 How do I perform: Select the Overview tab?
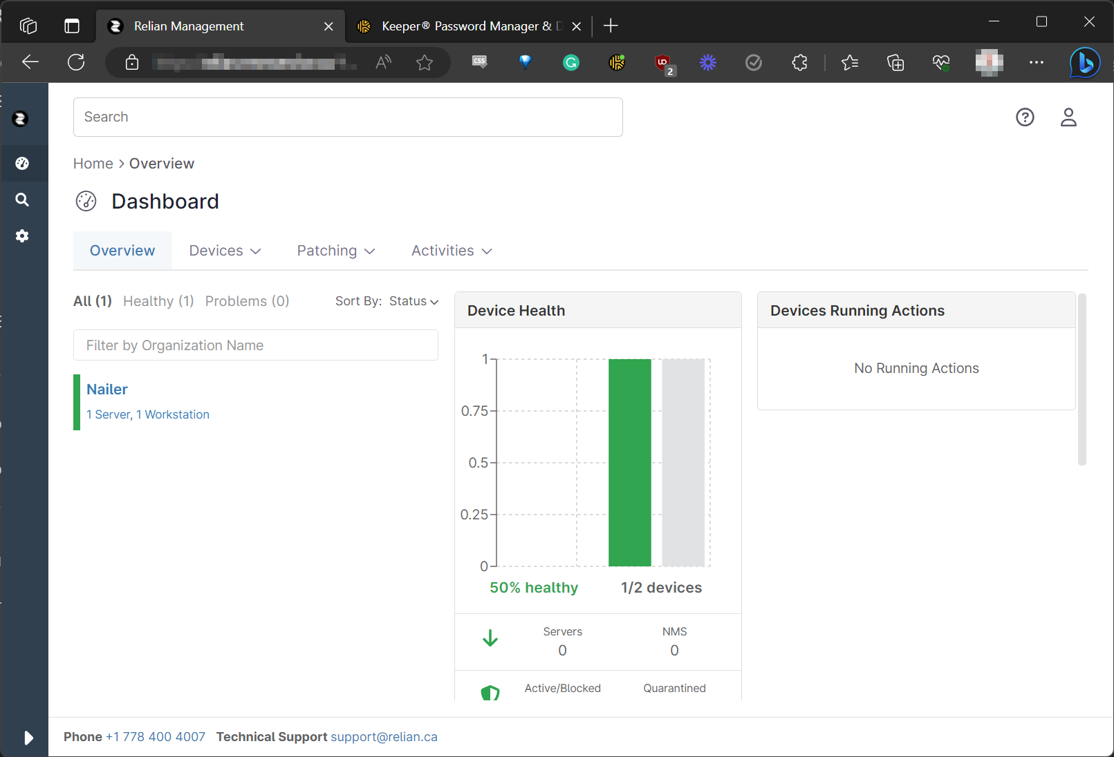(122, 251)
